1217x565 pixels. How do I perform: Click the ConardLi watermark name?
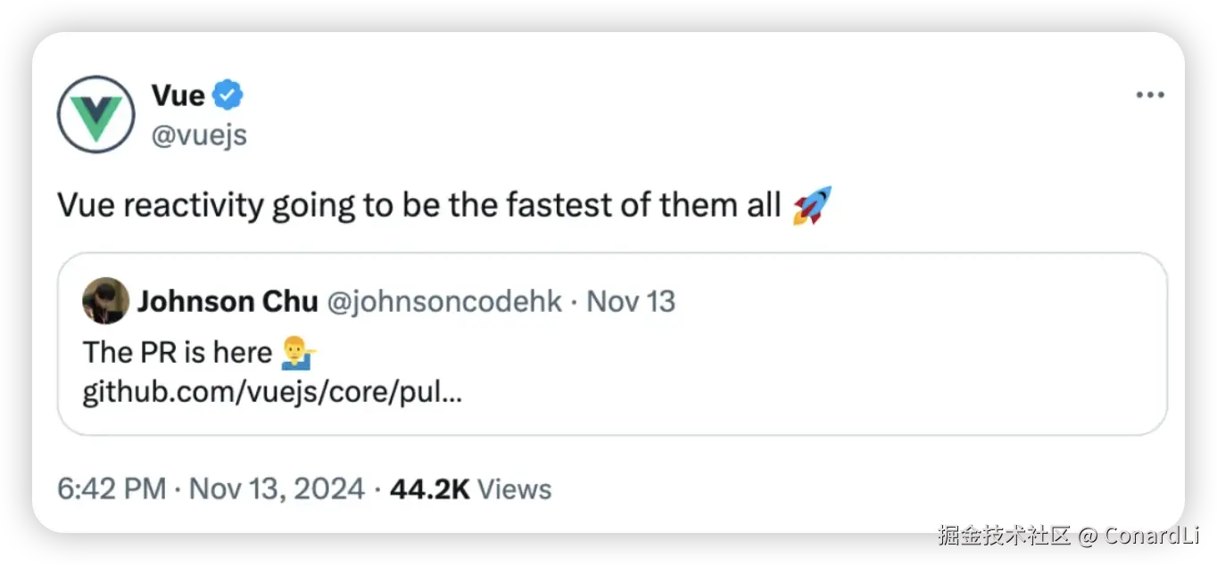click(1151, 536)
